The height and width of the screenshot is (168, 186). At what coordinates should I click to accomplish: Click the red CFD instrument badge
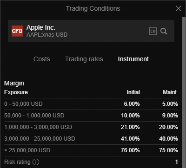tap(17, 31)
